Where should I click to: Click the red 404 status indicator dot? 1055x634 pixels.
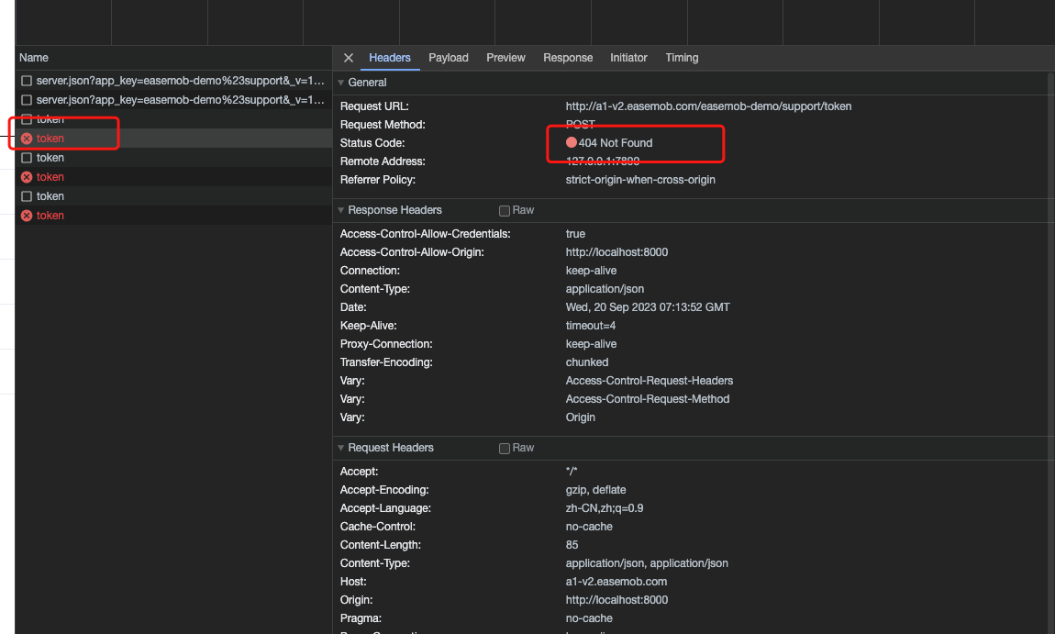click(572, 143)
